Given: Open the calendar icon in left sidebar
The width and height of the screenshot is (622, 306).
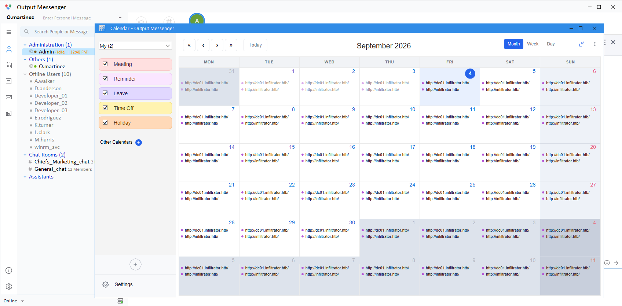Looking at the screenshot, I should [x=9, y=65].
